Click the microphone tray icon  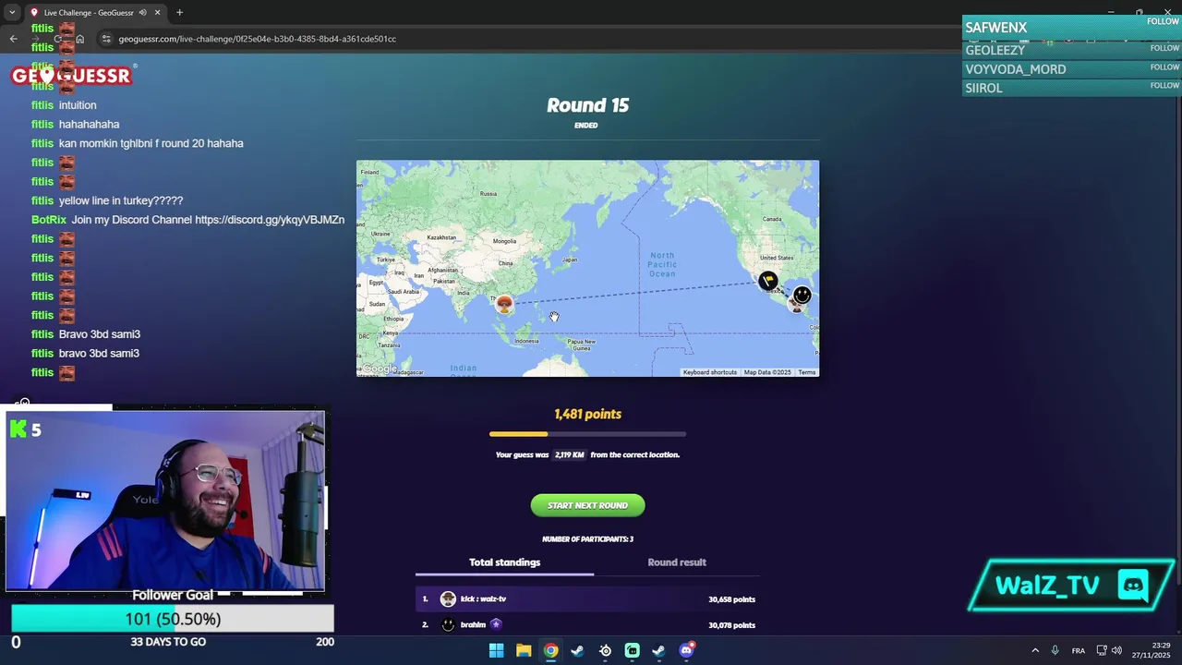tap(1055, 650)
